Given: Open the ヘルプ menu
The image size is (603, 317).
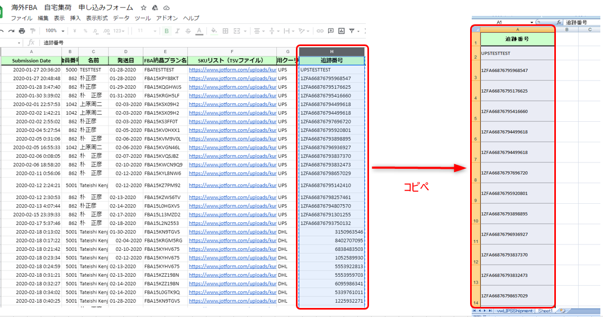Looking at the screenshot, I should pyautogui.click(x=191, y=19).
